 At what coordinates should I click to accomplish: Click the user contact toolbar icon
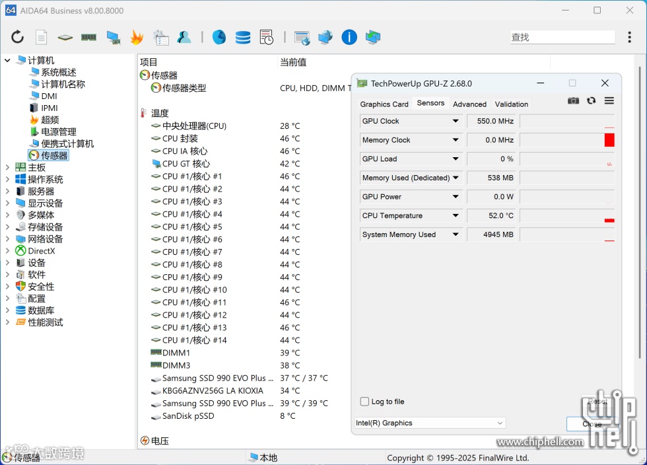click(x=184, y=37)
